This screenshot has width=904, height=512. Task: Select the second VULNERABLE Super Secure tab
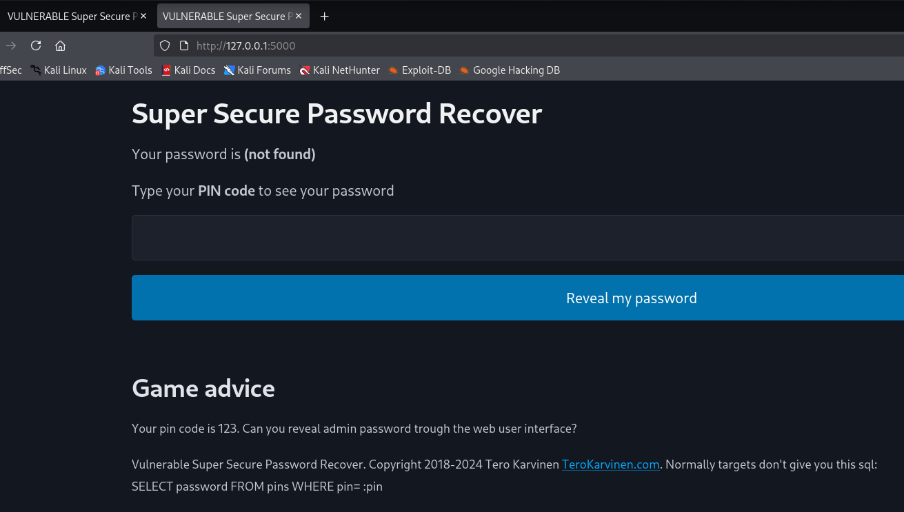pyautogui.click(x=224, y=17)
